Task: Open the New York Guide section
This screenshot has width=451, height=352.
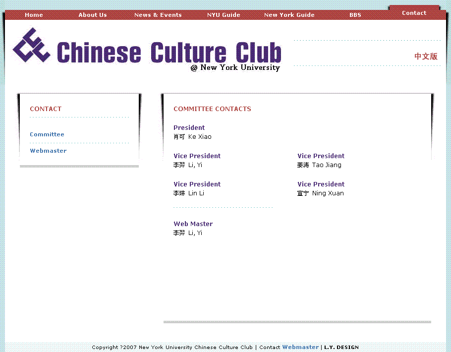Action: [289, 15]
